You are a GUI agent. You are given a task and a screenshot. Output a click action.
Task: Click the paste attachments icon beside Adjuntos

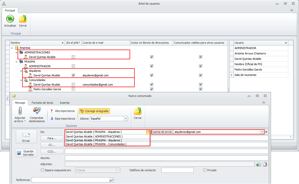[x=265, y=164]
